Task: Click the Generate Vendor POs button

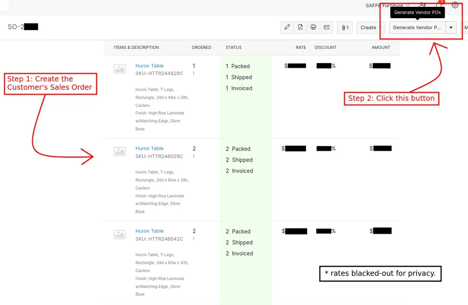Action: click(417, 28)
